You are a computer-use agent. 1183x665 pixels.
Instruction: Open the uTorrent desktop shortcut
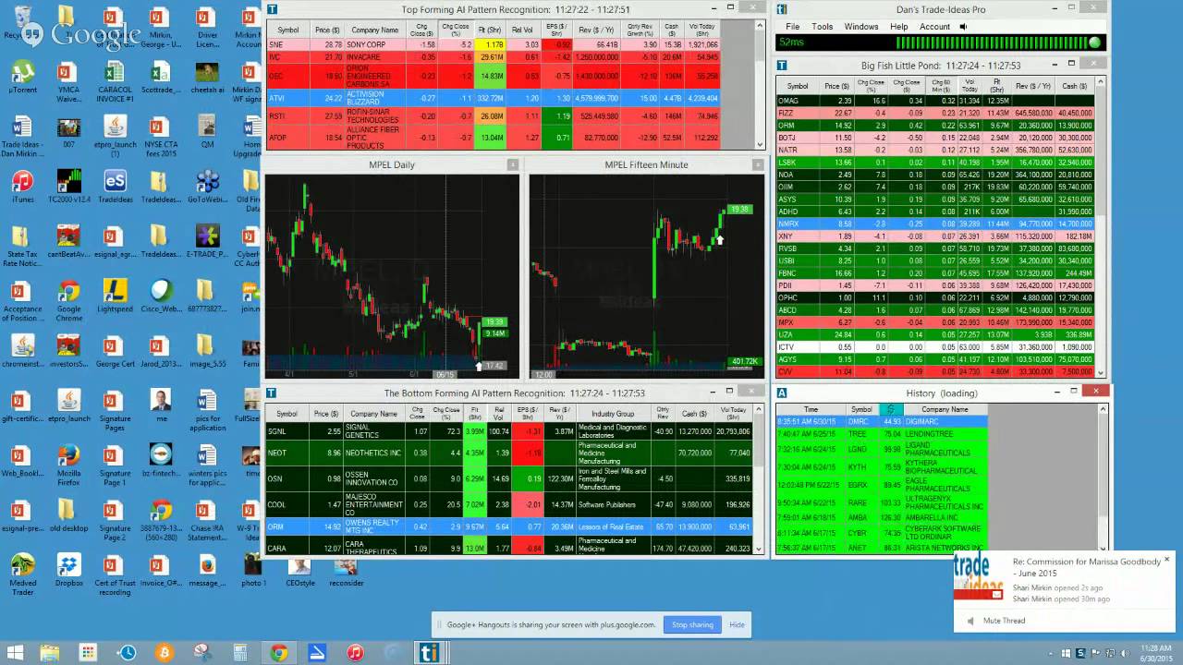(22, 79)
